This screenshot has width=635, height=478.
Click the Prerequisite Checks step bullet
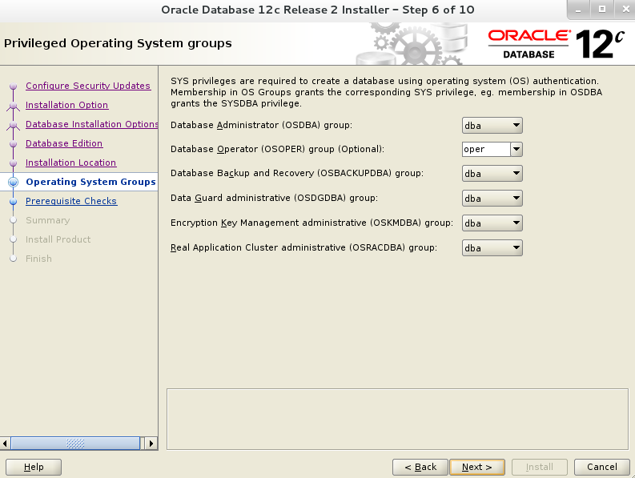pyautogui.click(x=14, y=201)
